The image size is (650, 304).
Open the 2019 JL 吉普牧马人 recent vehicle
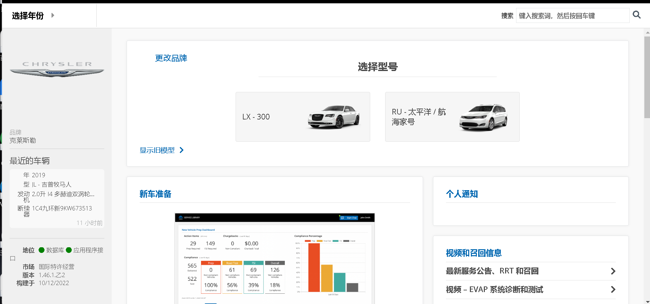[57, 198]
